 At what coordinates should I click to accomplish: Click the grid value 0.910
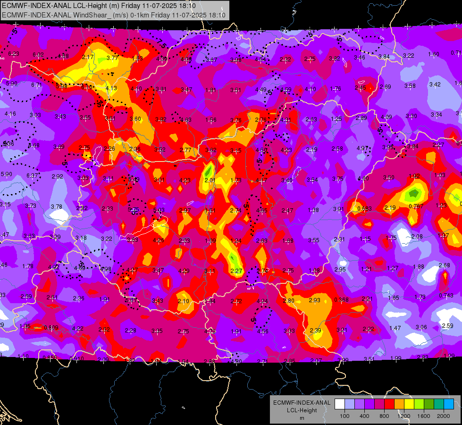click(76, 358)
